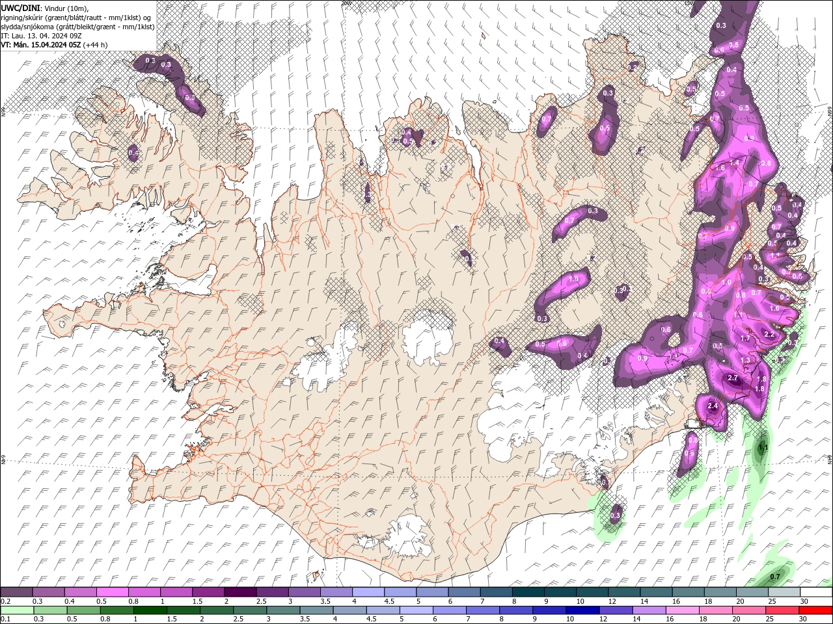Click the 1.4 snowfall value on the map

[735, 162]
